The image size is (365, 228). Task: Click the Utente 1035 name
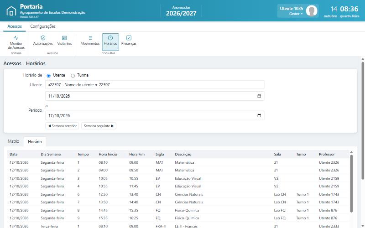[x=292, y=9]
